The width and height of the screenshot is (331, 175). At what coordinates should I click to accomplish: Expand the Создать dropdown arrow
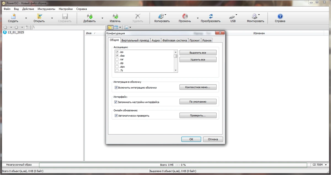pos(26,18)
